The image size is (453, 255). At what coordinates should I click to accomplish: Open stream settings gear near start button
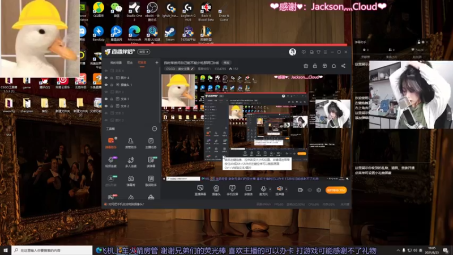tap(319, 190)
